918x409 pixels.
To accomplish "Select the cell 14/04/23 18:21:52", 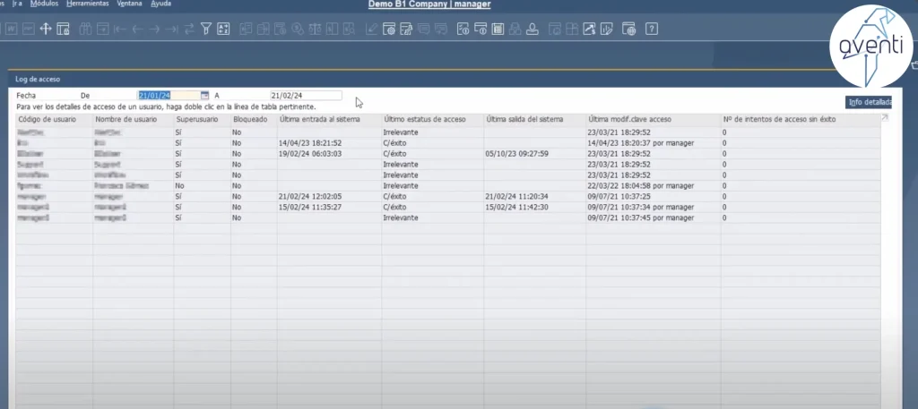I will [x=330, y=143].
